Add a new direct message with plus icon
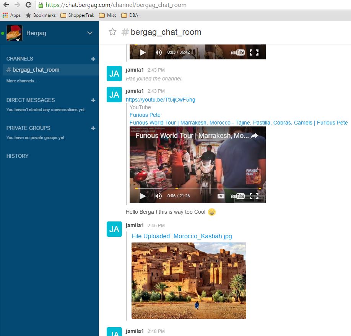Viewport: 351px width, 336px height. (93, 100)
